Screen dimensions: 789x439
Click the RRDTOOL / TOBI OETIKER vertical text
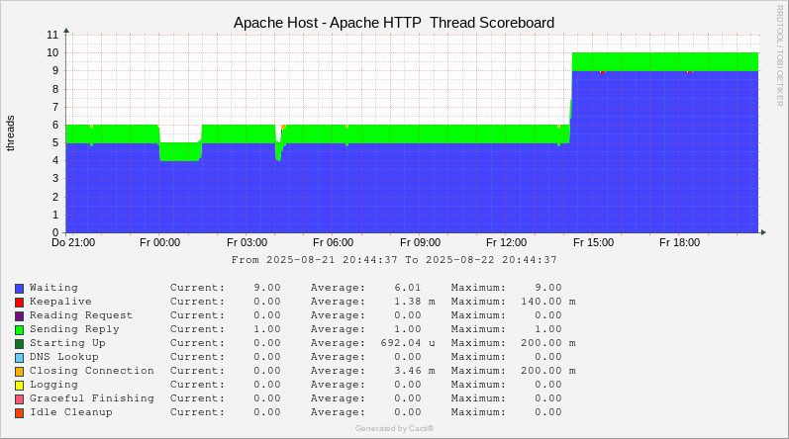(x=779, y=55)
